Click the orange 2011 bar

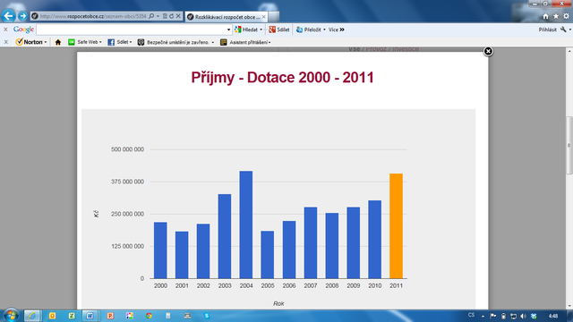396,226
